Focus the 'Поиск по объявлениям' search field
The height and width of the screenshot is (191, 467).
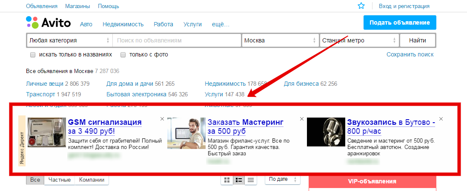click(x=177, y=40)
